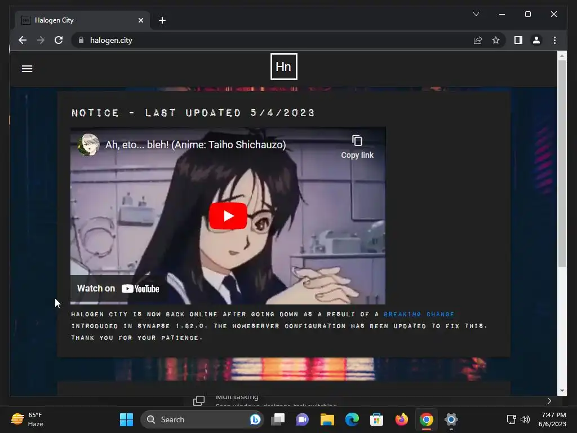Maximize the Chrome window
The height and width of the screenshot is (433, 577).
(527, 14)
